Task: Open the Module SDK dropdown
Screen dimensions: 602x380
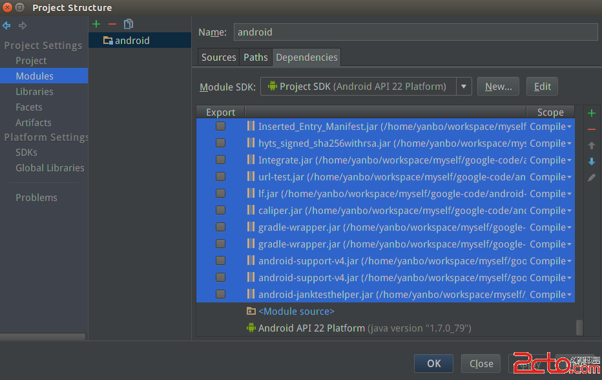Action: pyautogui.click(x=464, y=87)
